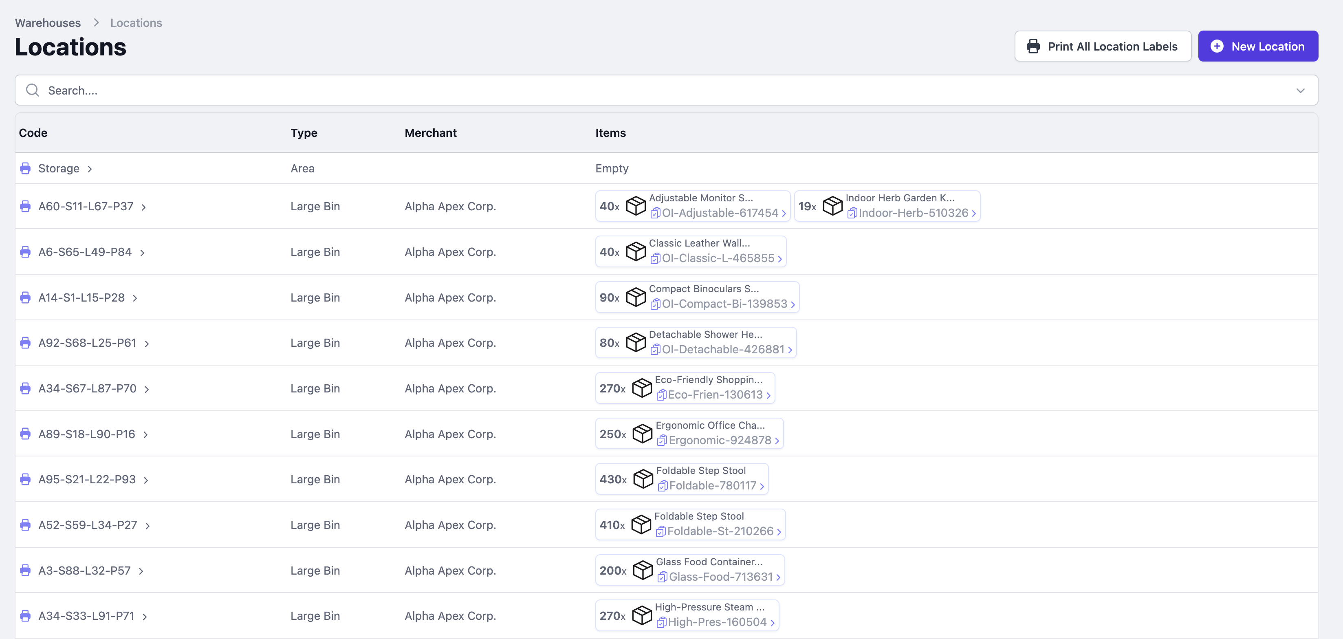1343x639 pixels.
Task: Print label for A95-S21-L22-P93 bin
Action: (25, 479)
